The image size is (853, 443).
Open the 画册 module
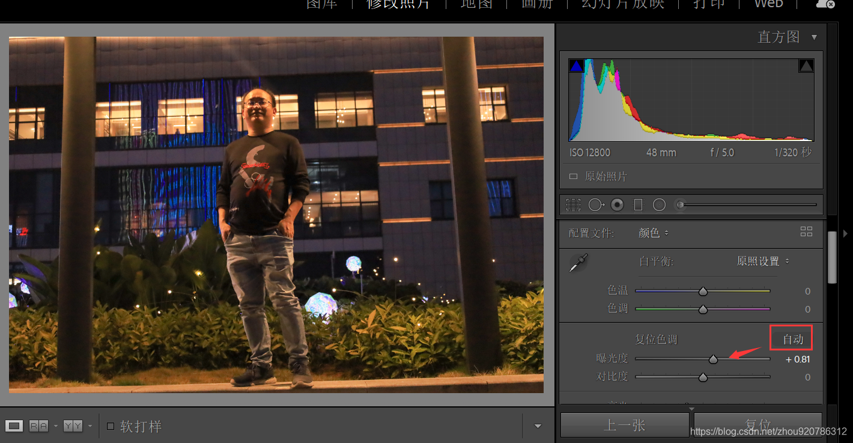tap(537, 4)
